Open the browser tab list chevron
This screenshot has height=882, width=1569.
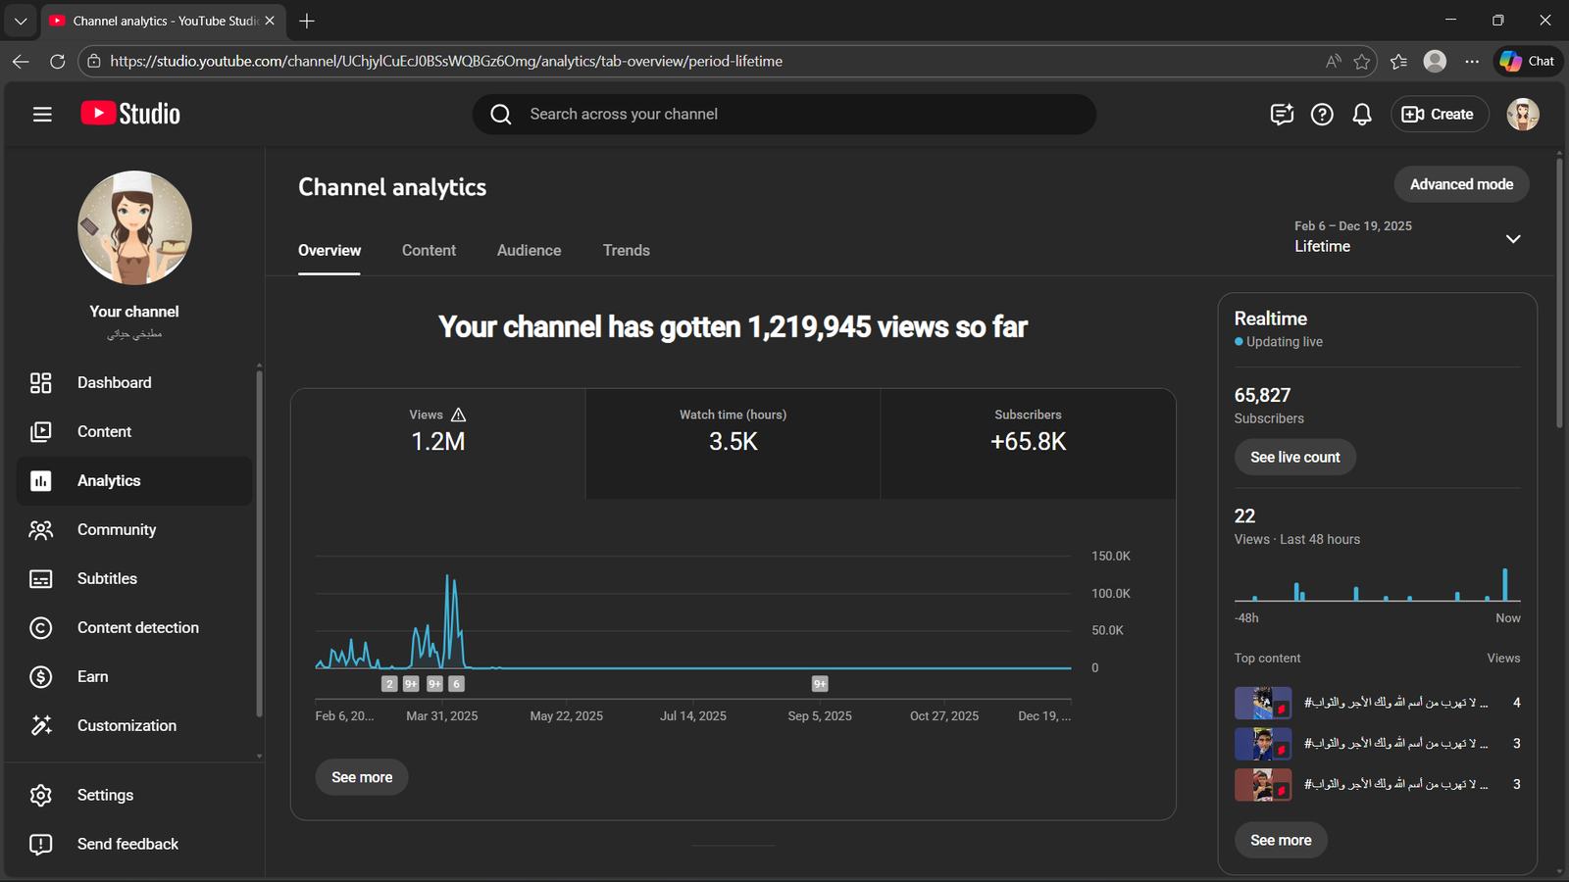coord(21,21)
